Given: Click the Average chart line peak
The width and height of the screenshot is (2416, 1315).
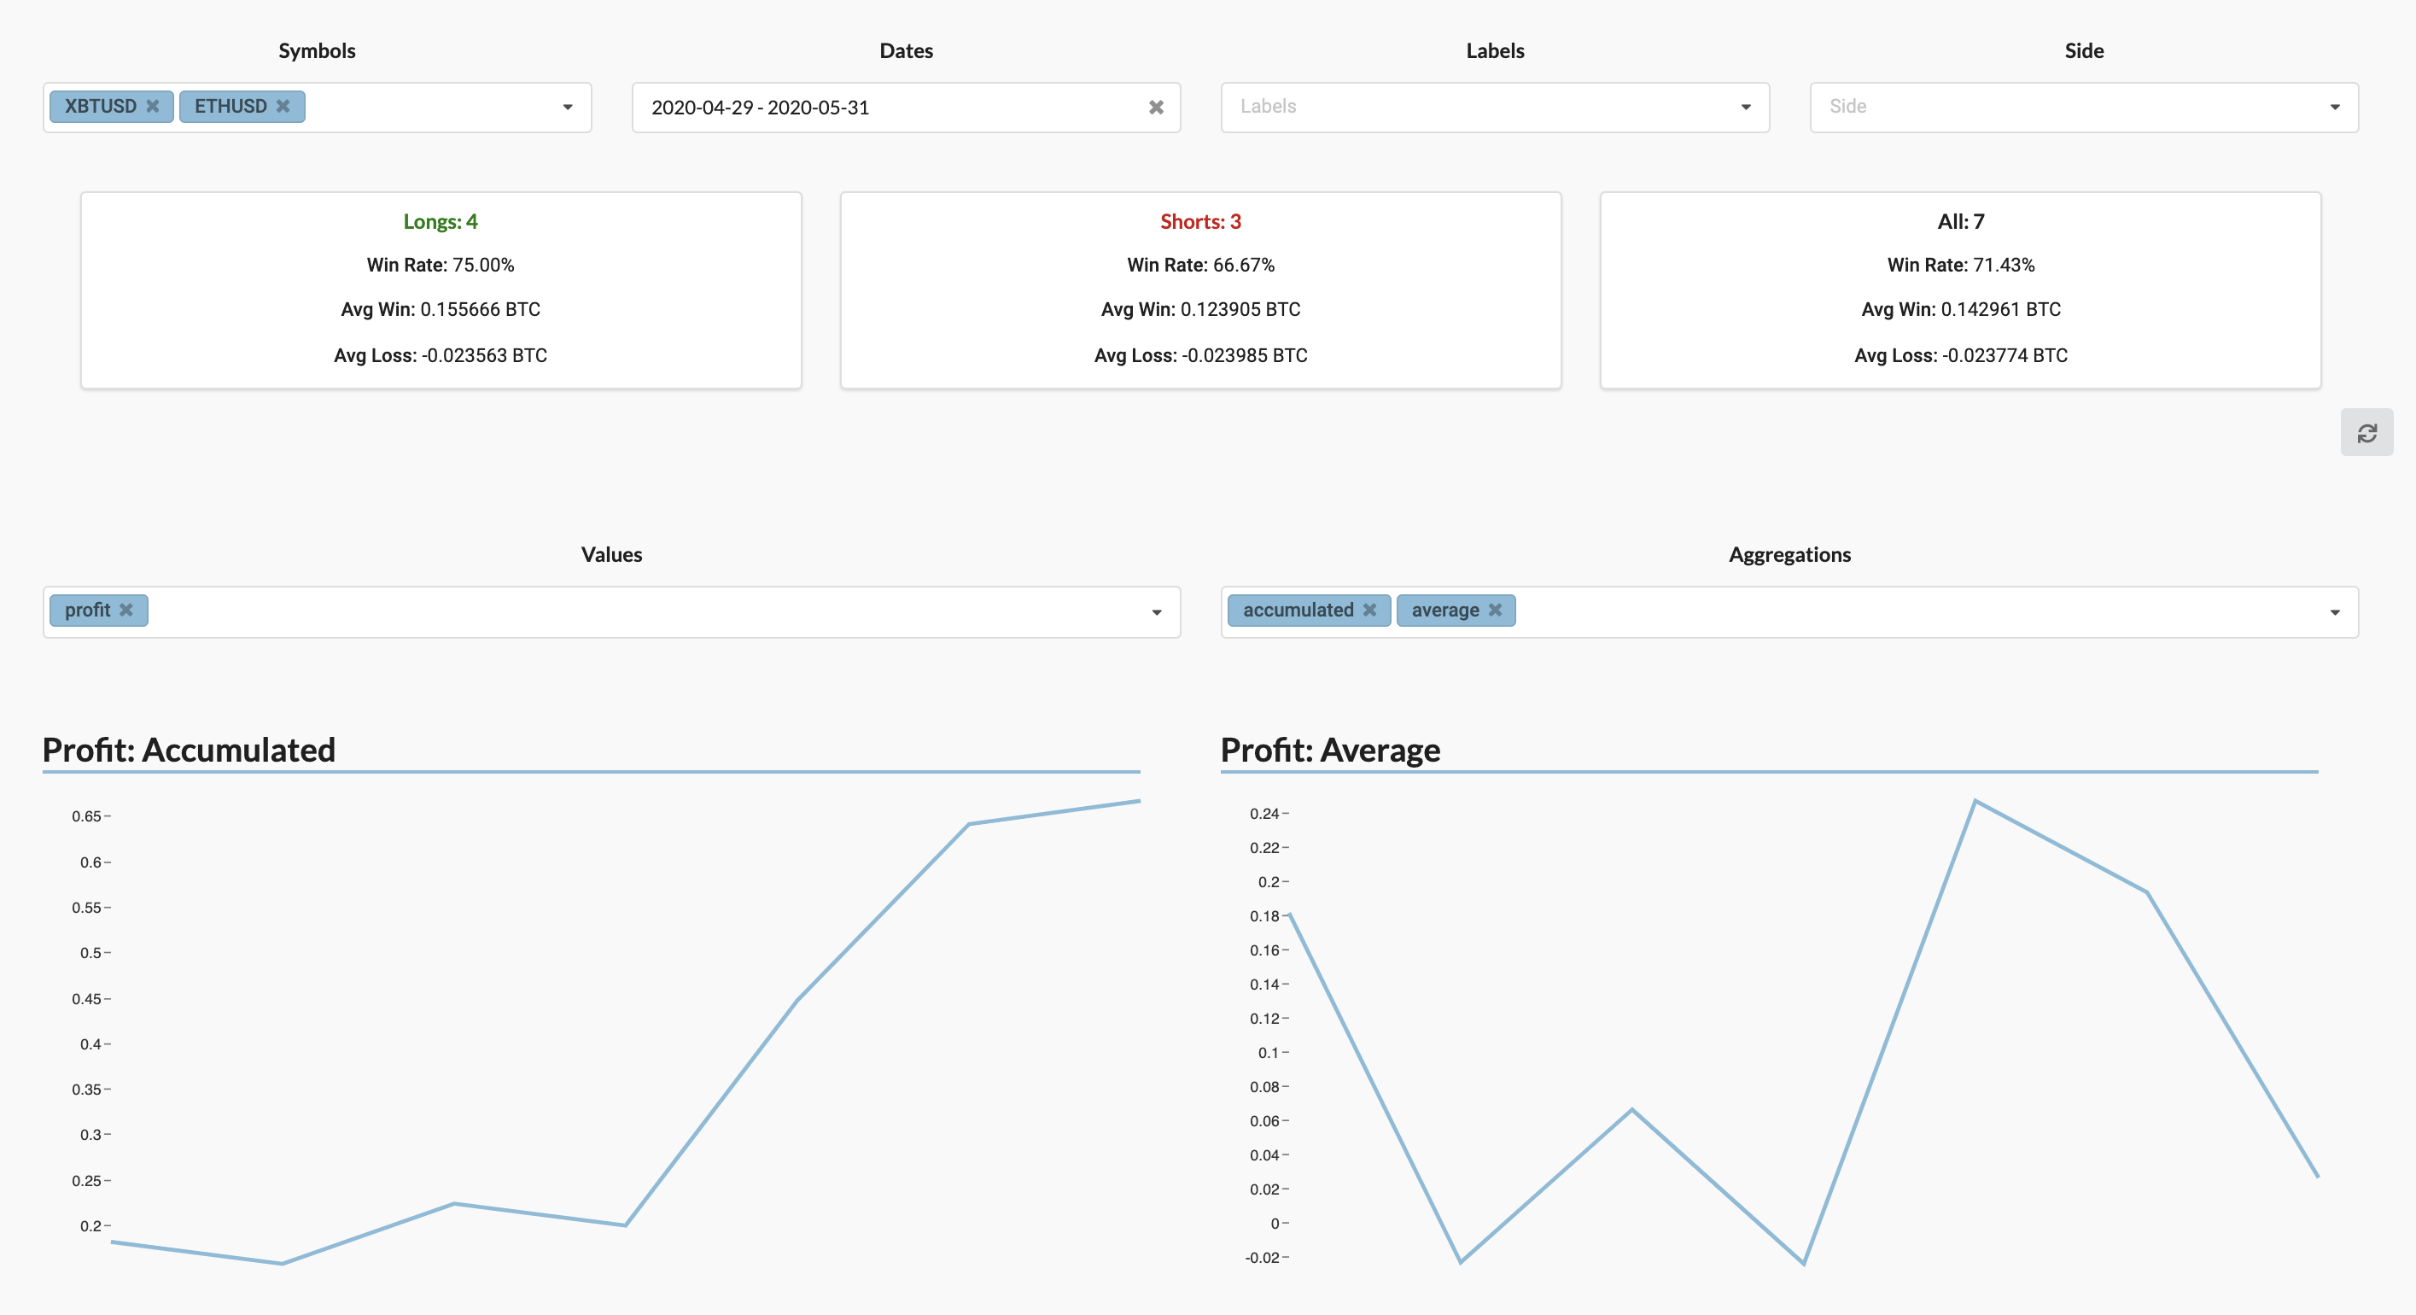Looking at the screenshot, I should (1975, 800).
